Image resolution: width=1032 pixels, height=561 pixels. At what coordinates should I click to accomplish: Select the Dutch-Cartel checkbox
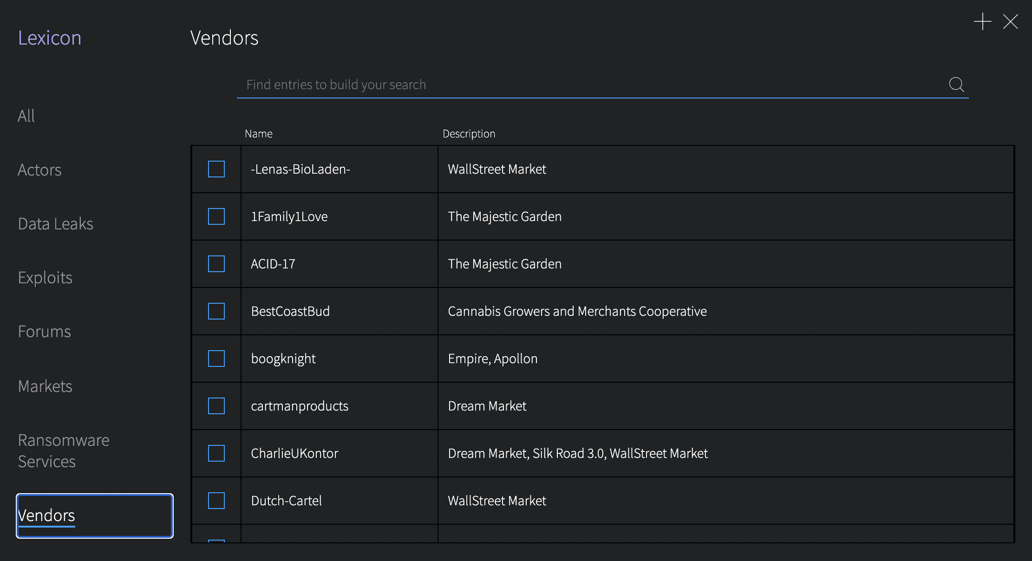tap(216, 501)
